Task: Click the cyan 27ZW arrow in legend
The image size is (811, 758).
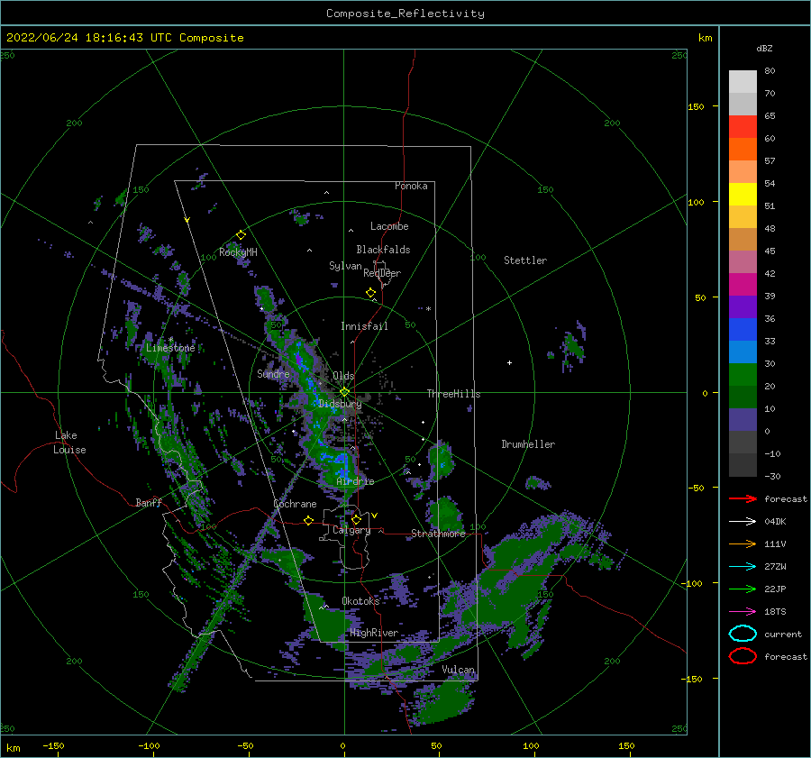Action: (743, 567)
